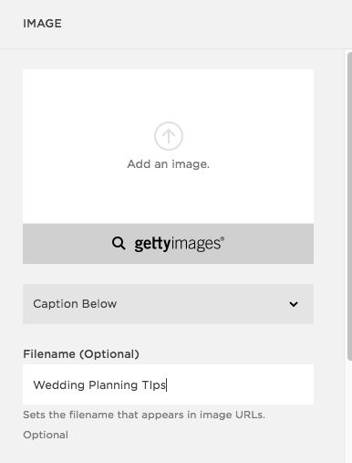Screen dimensions: 352x463
Task: Click the upload arrow circle icon
Action: [x=169, y=136]
